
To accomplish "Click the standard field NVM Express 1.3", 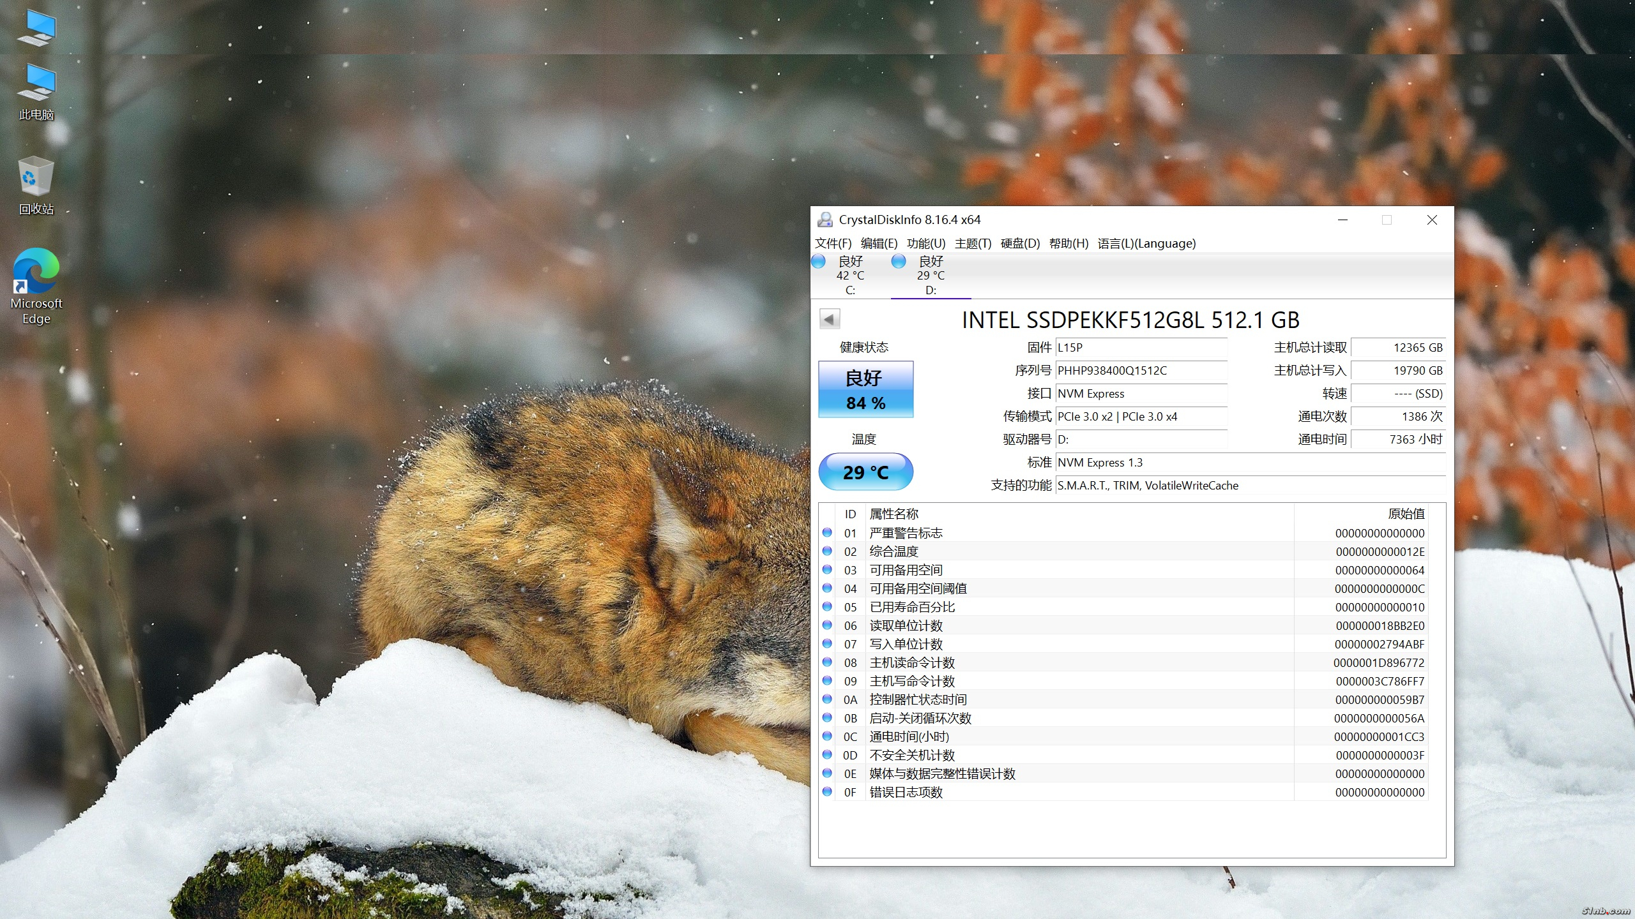I will pyautogui.click(x=1251, y=462).
